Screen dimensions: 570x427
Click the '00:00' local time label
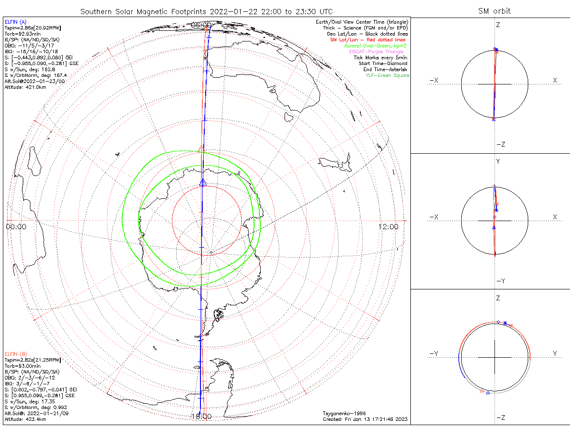click(16, 227)
